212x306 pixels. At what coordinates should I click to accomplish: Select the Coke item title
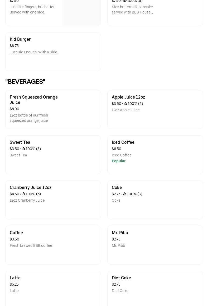click(x=117, y=187)
